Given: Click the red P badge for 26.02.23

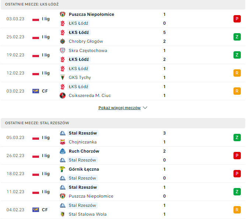Looking at the screenshot, I should click(x=237, y=156).
